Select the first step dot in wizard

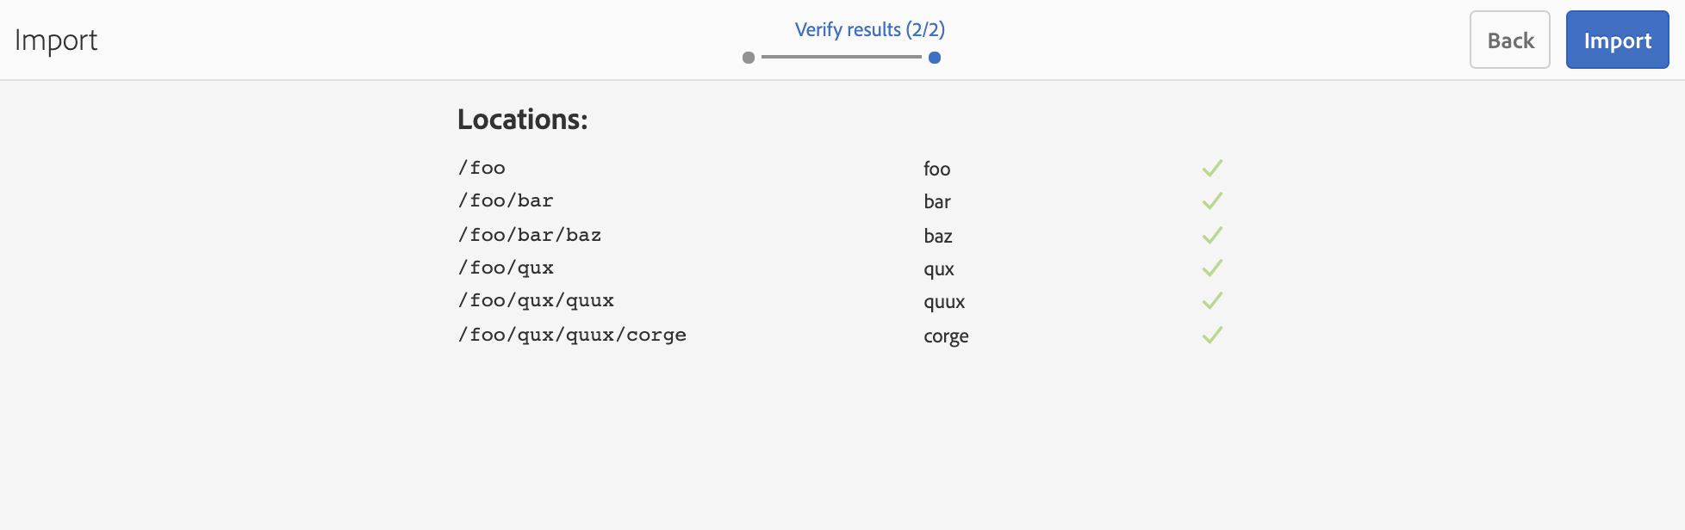[x=749, y=58]
